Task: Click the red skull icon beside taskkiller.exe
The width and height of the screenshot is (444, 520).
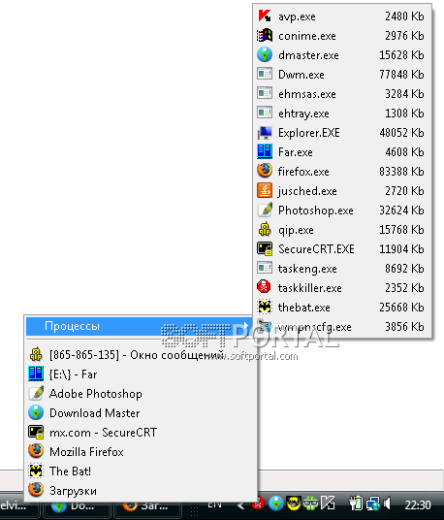Action: click(265, 287)
